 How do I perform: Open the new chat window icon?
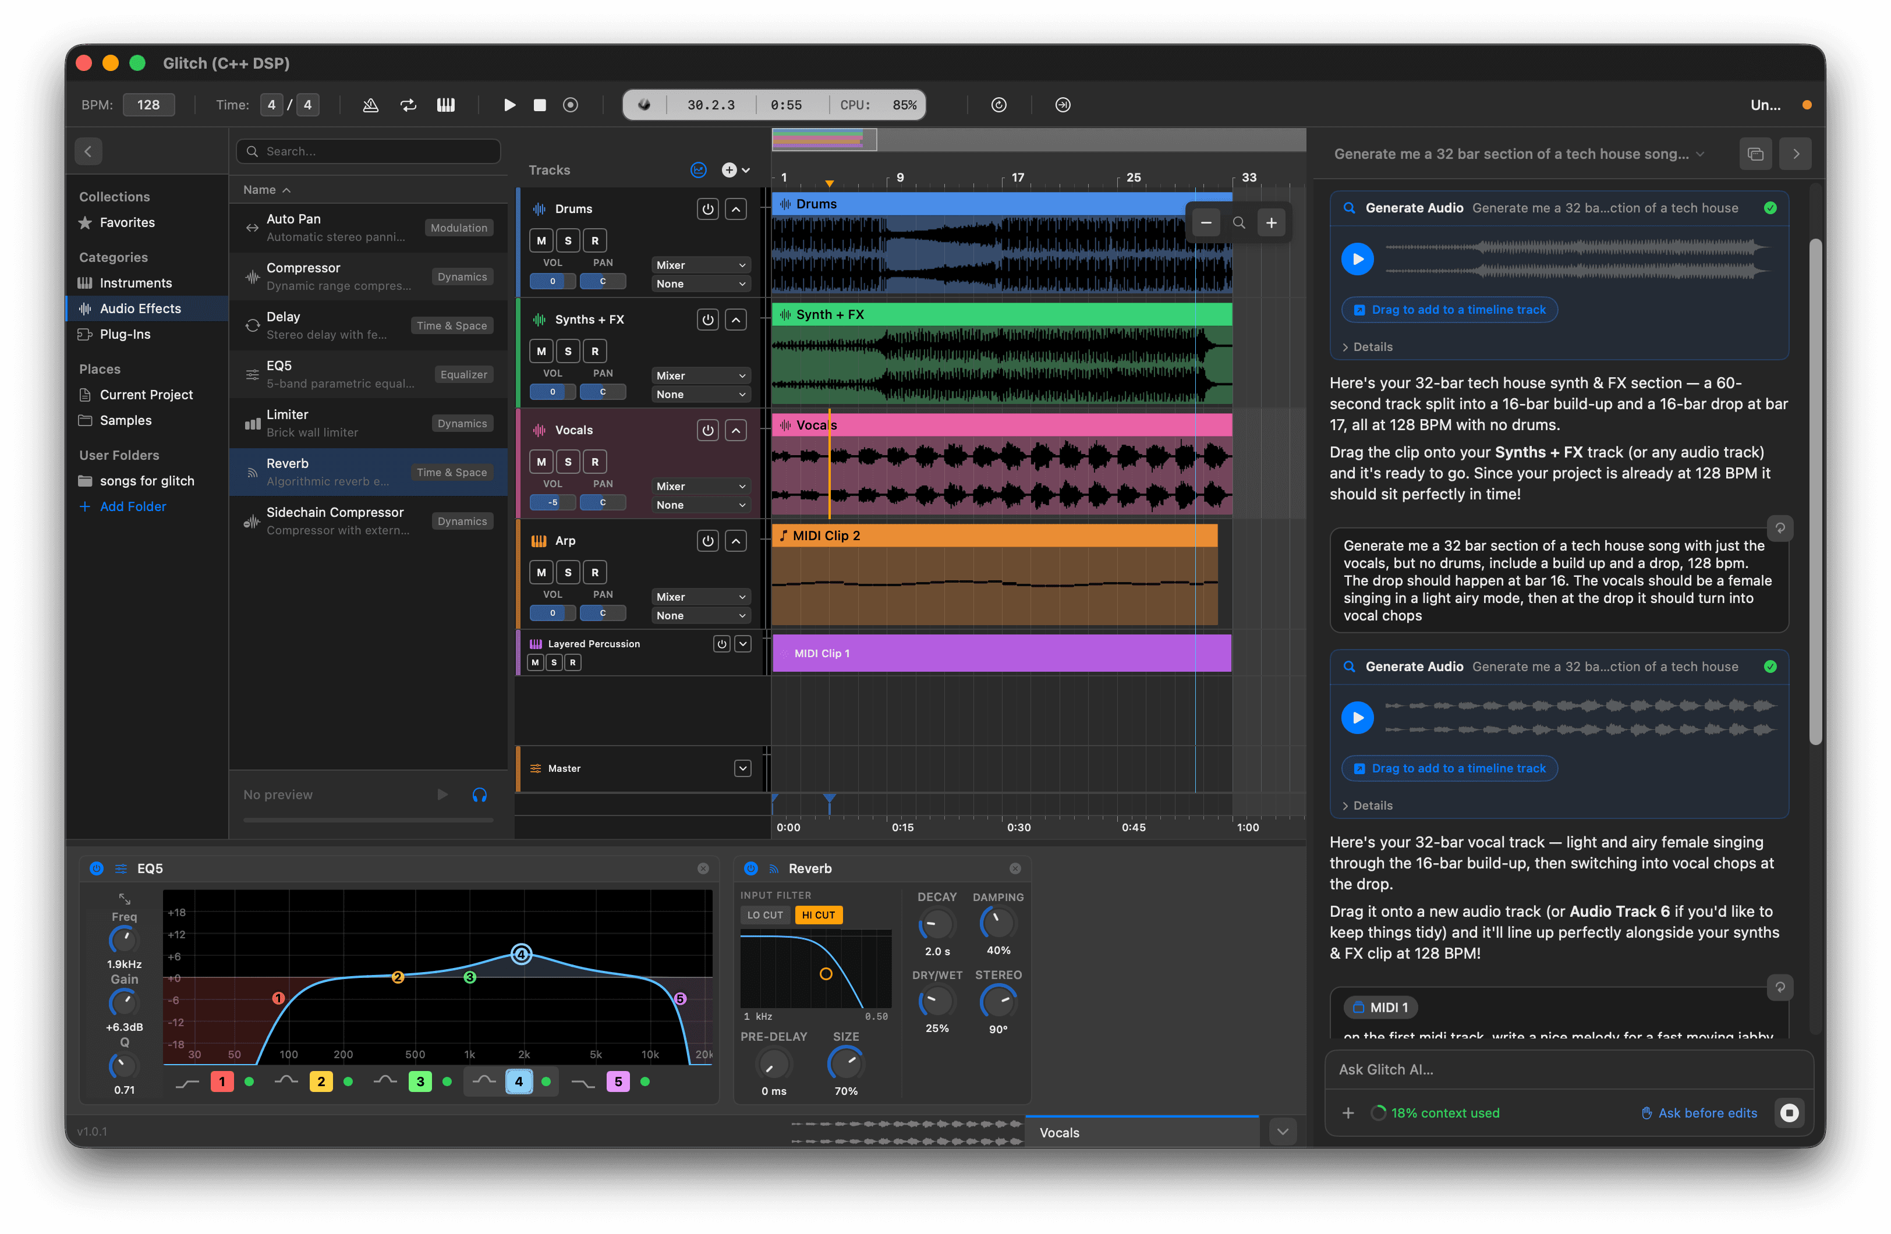tap(1755, 154)
